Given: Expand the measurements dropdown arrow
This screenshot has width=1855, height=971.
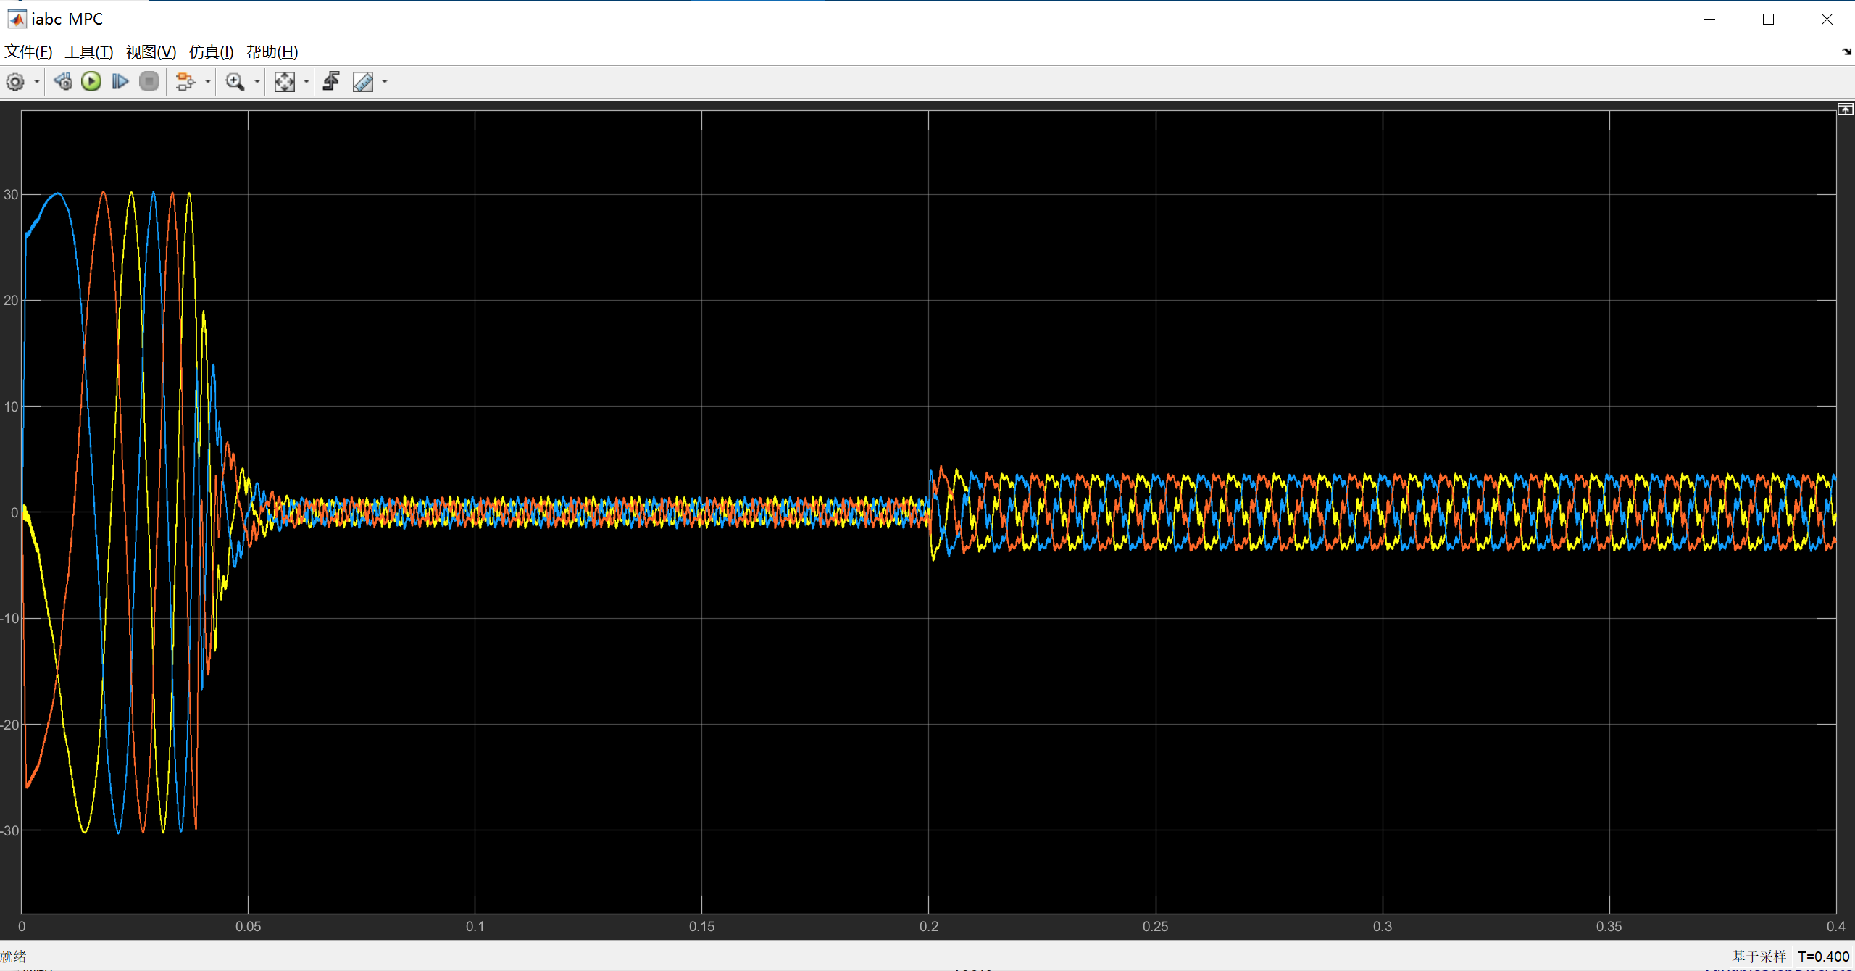Looking at the screenshot, I should (385, 82).
